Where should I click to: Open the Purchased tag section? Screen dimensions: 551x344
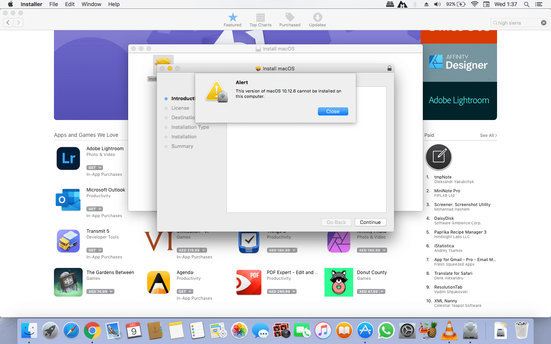pos(290,20)
